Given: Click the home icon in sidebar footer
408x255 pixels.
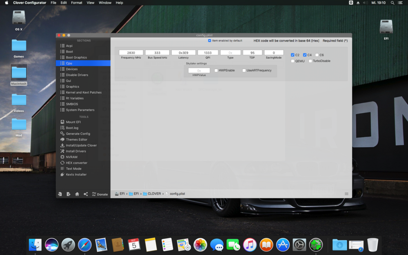Looking at the screenshot, I should [x=77, y=194].
